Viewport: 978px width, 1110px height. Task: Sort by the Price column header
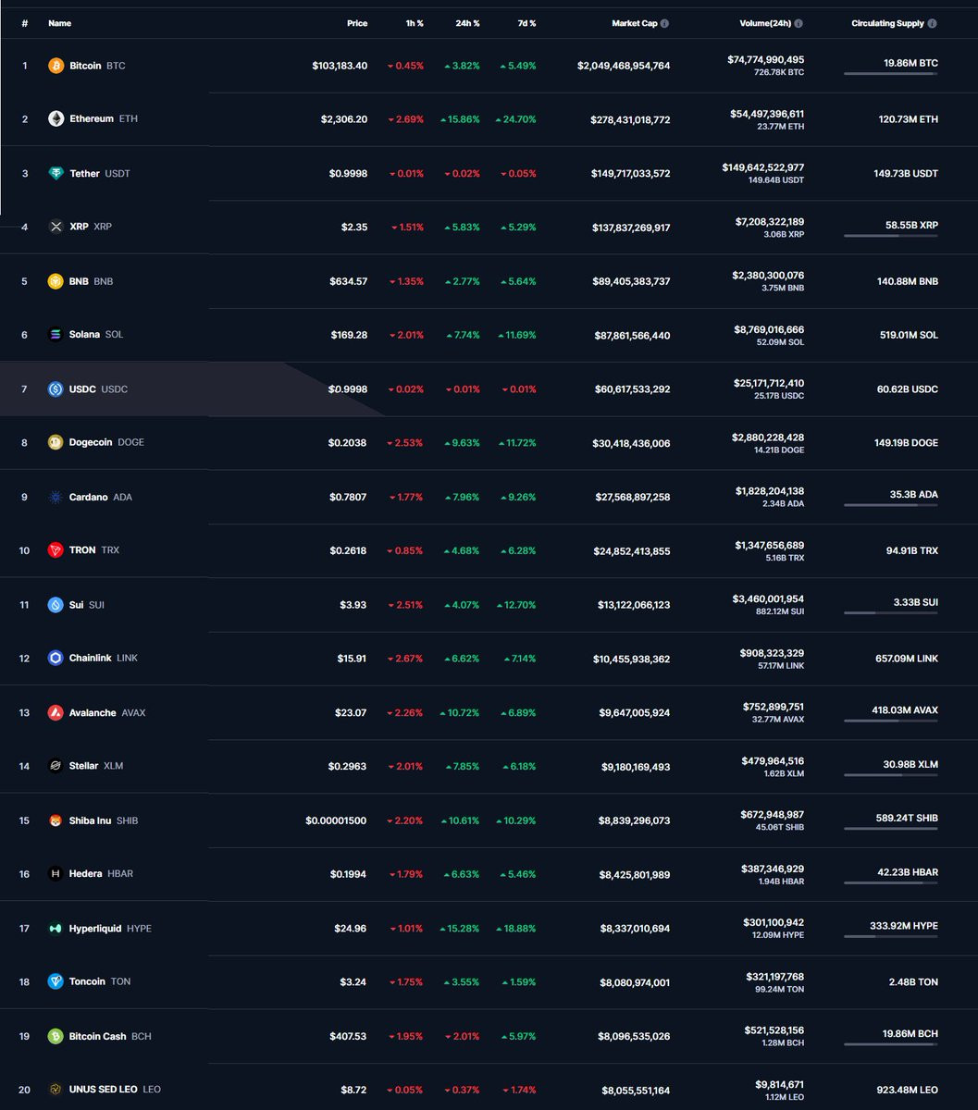357,24
